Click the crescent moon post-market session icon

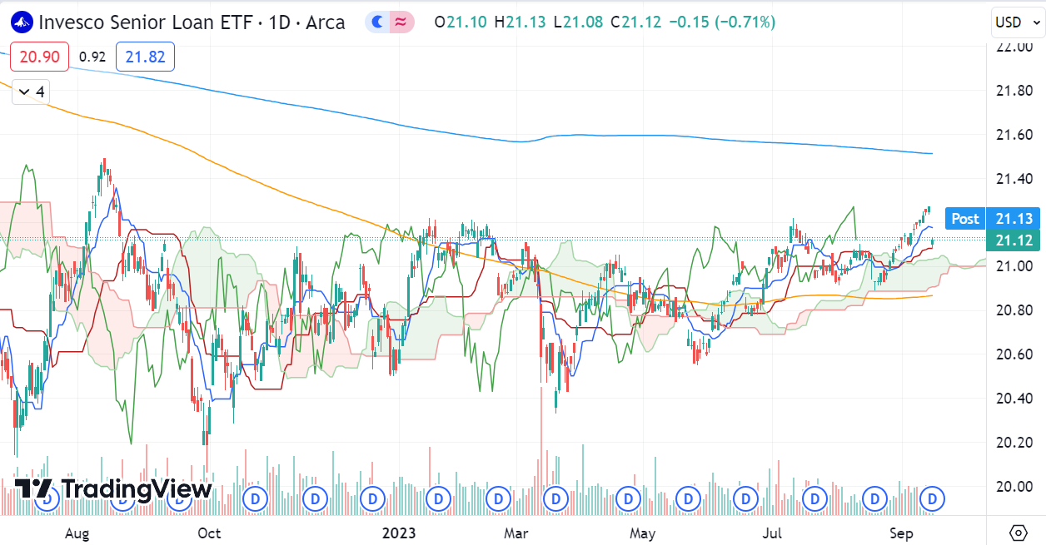pyautogui.click(x=378, y=22)
